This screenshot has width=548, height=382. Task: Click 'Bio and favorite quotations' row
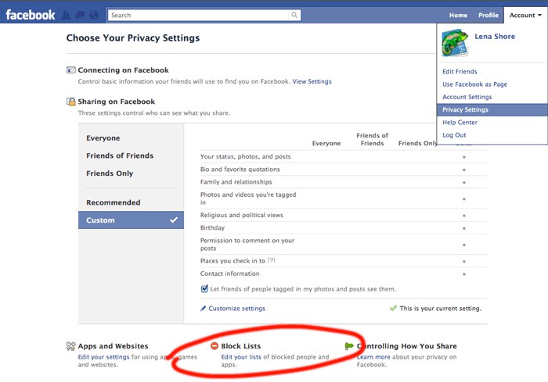pyautogui.click(x=344, y=170)
